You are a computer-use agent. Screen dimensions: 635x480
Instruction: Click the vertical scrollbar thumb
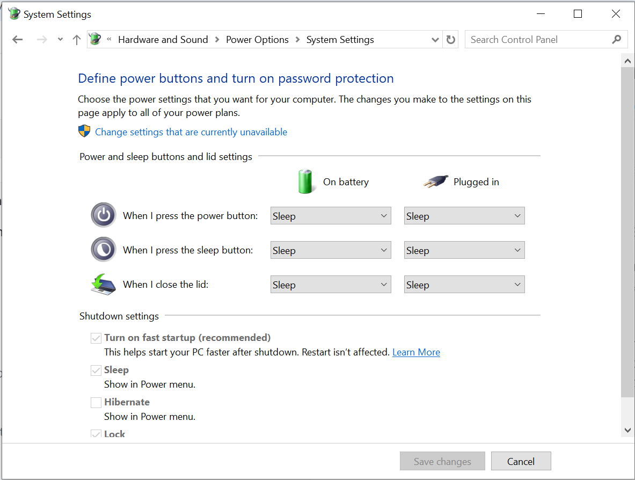tap(627, 232)
